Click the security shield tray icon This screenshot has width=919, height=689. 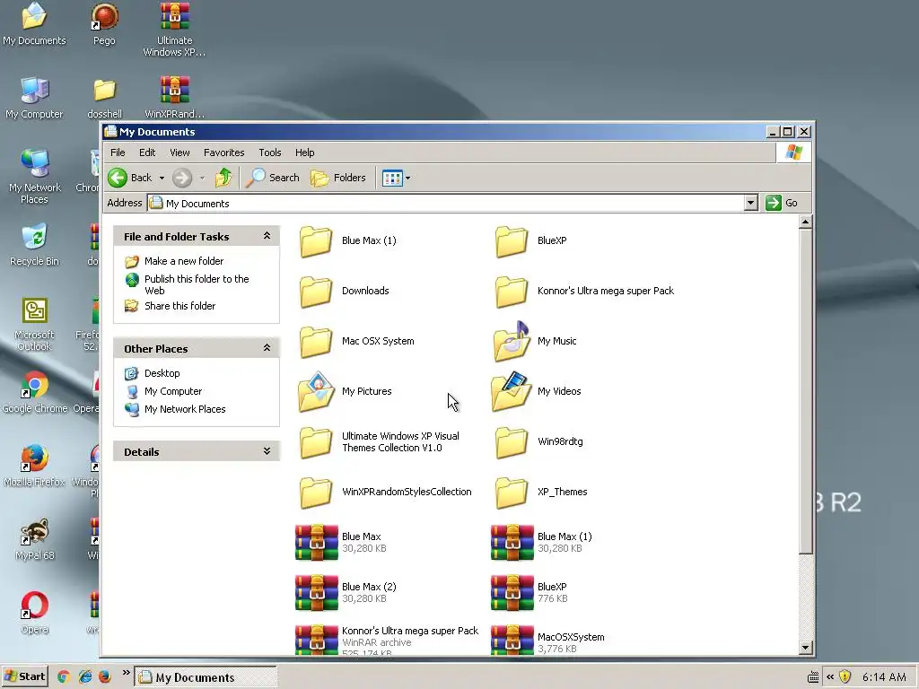coord(845,676)
